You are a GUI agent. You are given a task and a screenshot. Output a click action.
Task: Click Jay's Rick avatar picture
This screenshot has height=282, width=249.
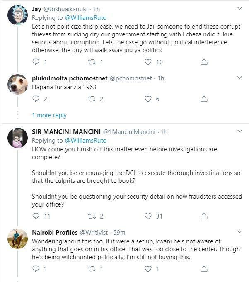[x=17, y=15]
